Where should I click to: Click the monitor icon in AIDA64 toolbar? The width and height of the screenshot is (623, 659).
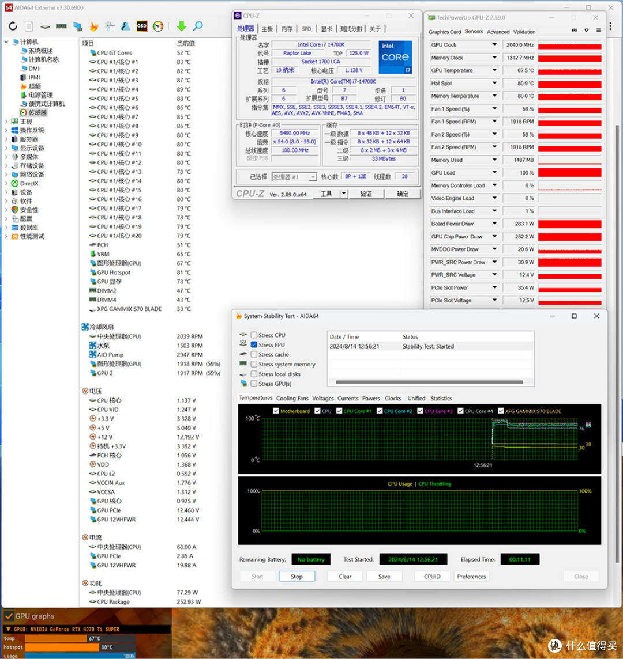tap(78, 26)
